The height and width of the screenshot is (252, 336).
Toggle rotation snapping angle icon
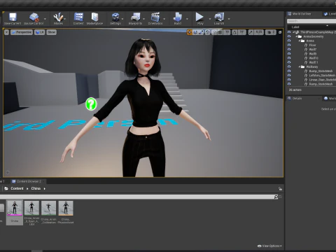coord(234,32)
